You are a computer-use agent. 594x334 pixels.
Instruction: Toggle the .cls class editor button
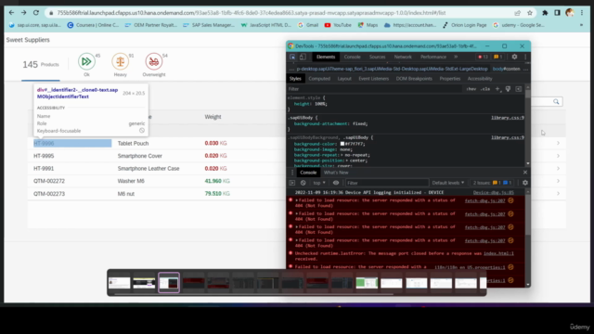(x=485, y=89)
